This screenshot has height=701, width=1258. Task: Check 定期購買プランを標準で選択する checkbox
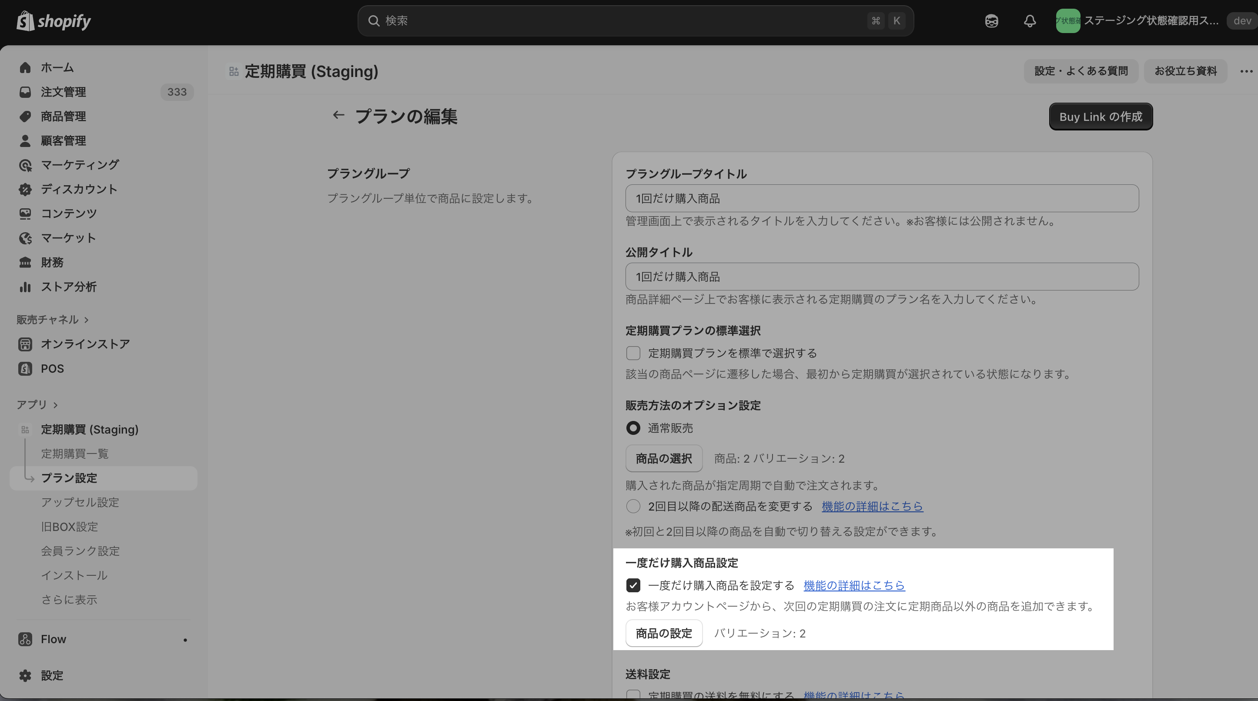click(633, 353)
